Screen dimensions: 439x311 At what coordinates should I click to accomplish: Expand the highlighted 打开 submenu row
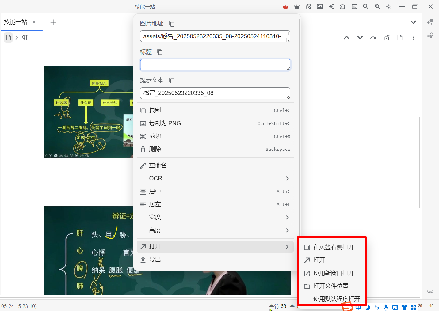215,247
